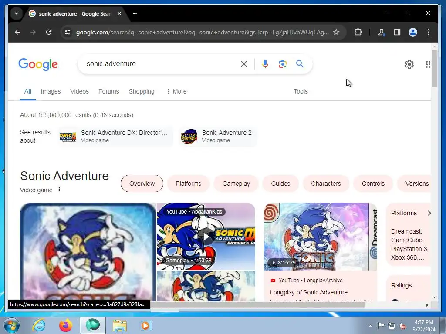Select the All results tab
The image size is (446, 334).
[27, 91]
